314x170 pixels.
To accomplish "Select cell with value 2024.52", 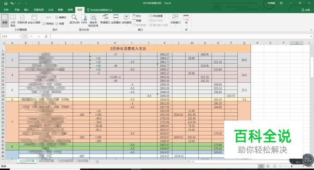I will click(x=179, y=115).
